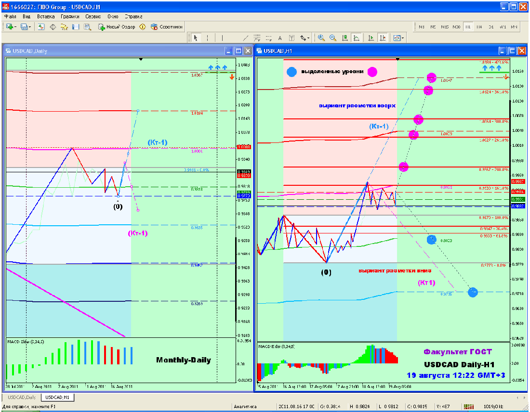Open the Вид menu
530x412 pixels.
pos(26,16)
